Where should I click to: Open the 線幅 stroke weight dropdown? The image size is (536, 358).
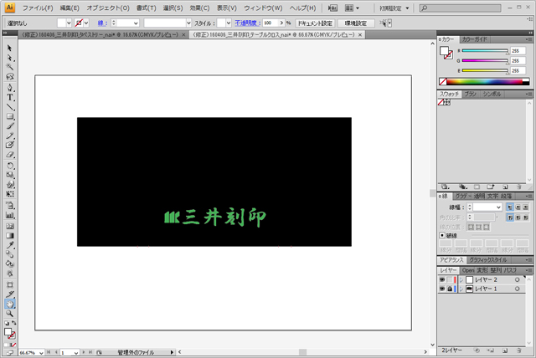(x=497, y=207)
